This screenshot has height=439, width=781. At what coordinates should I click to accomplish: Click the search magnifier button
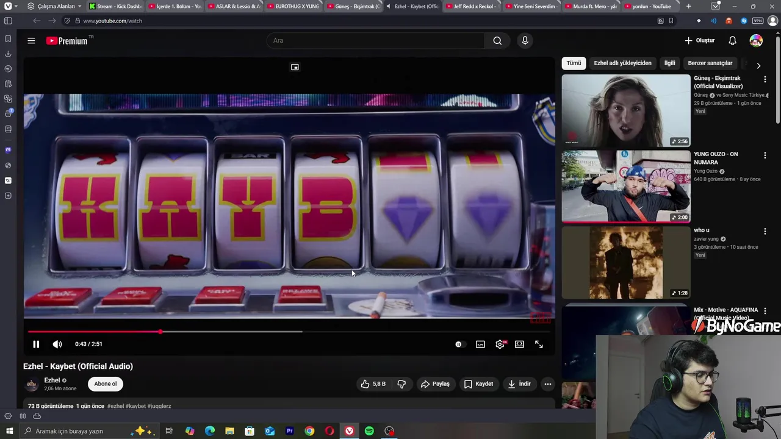point(497,41)
